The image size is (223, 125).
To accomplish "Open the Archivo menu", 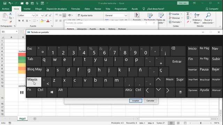I will coord(6,9).
